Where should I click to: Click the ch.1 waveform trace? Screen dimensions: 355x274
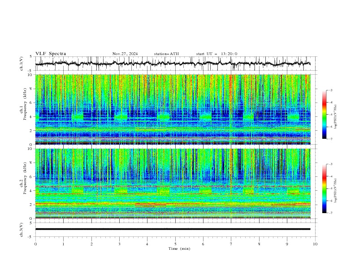173,64
